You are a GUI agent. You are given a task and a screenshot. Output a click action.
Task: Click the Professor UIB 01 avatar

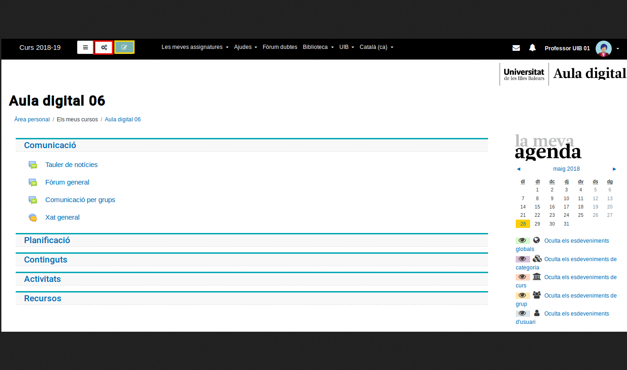tap(603, 48)
